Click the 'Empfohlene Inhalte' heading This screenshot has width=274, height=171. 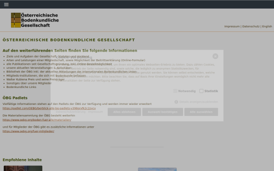pyautogui.click(x=22, y=160)
